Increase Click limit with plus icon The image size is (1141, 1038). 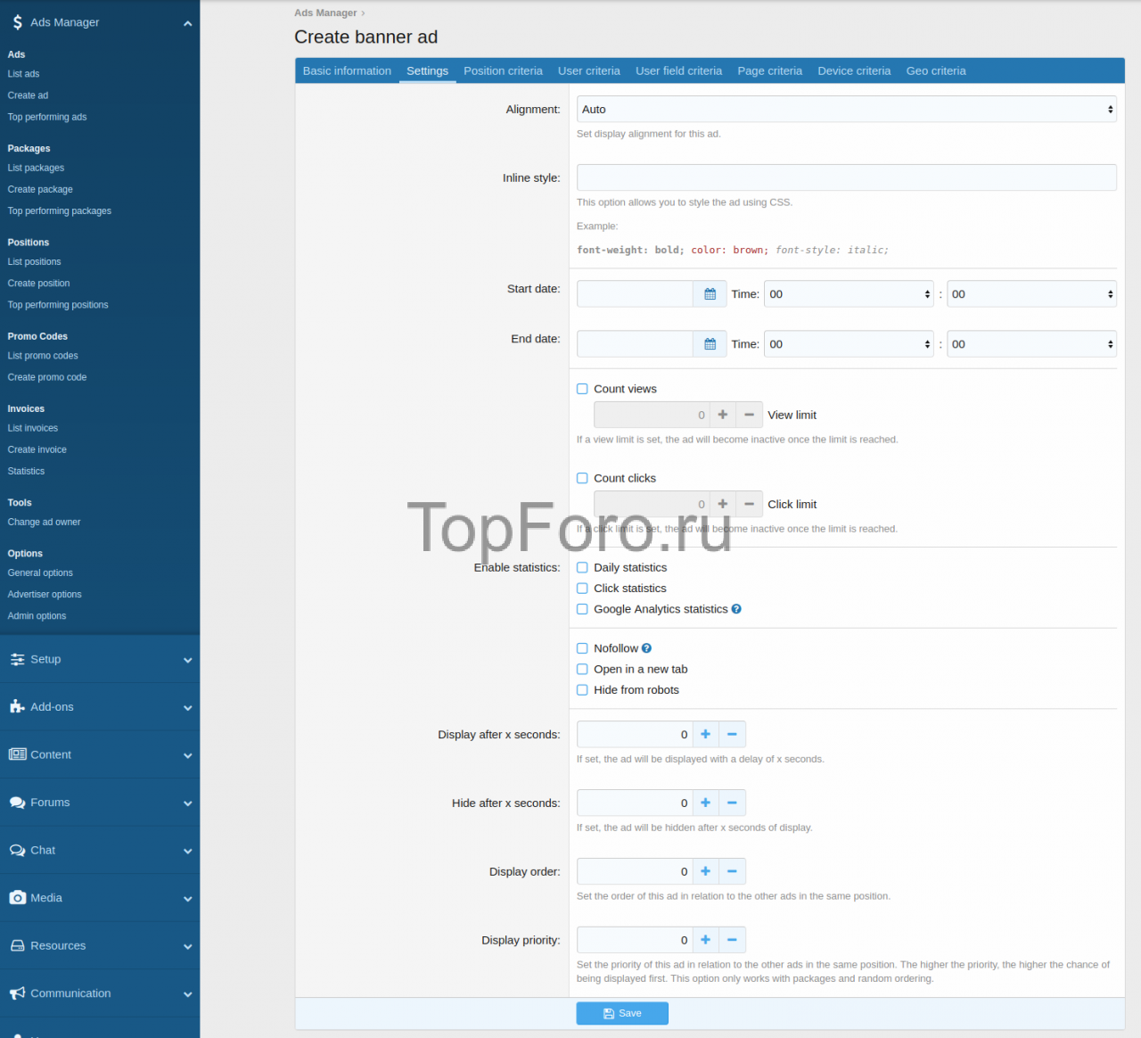pyautogui.click(x=723, y=504)
